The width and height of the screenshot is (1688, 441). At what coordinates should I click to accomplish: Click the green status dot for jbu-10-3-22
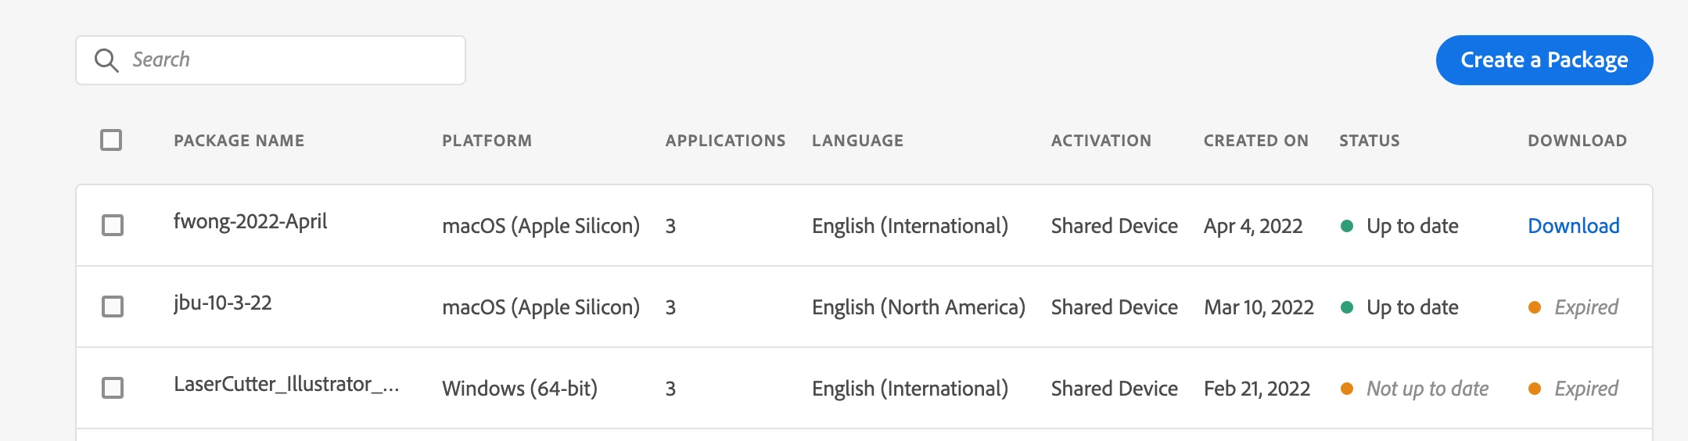(x=1347, y=307)
